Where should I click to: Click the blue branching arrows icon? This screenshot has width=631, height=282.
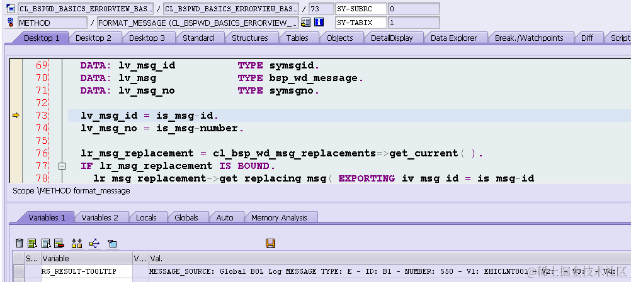[x=94, y=243]
